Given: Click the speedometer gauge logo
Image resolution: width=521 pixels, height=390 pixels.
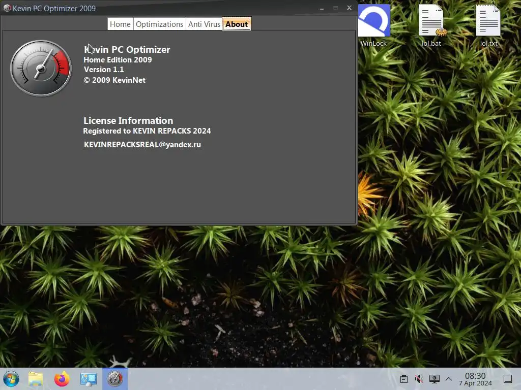Looking at the screenshot, I should (x=41, y=69).
